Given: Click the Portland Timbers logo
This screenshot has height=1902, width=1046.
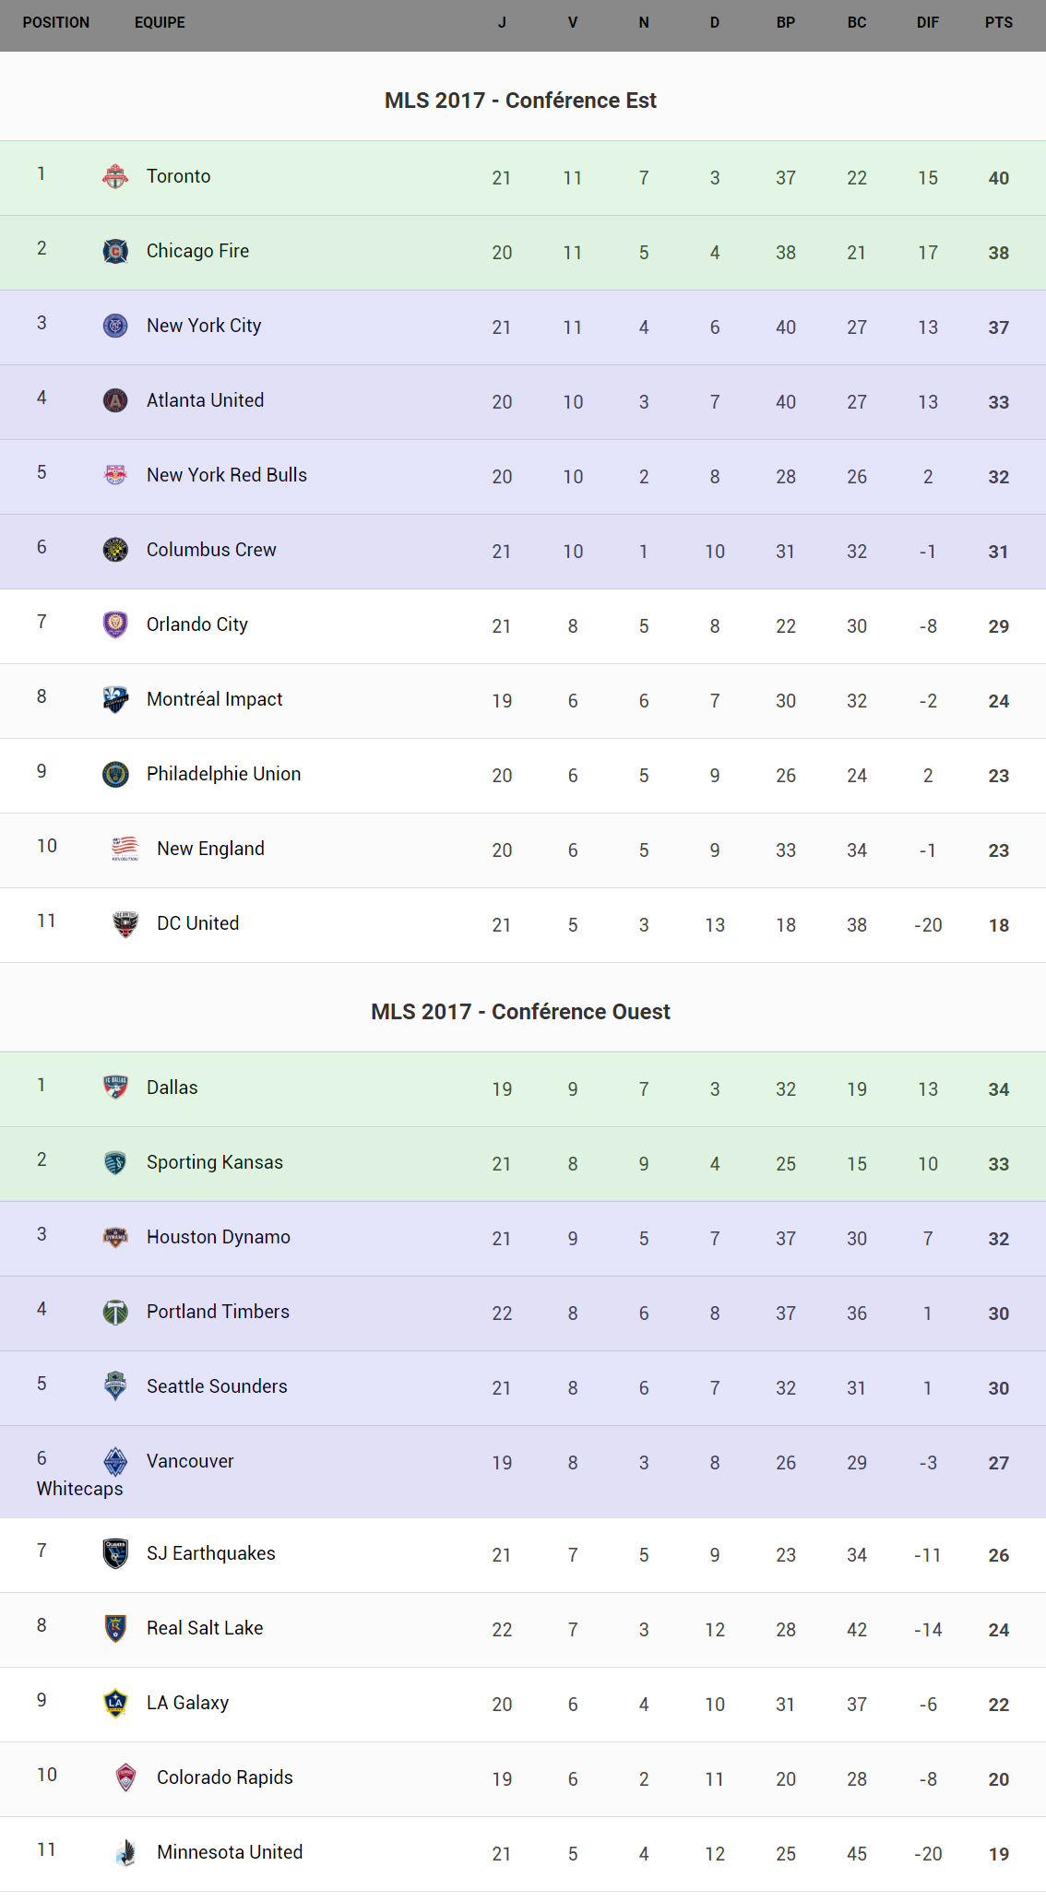Looking at the screenshot, I should pos(115,1312).
